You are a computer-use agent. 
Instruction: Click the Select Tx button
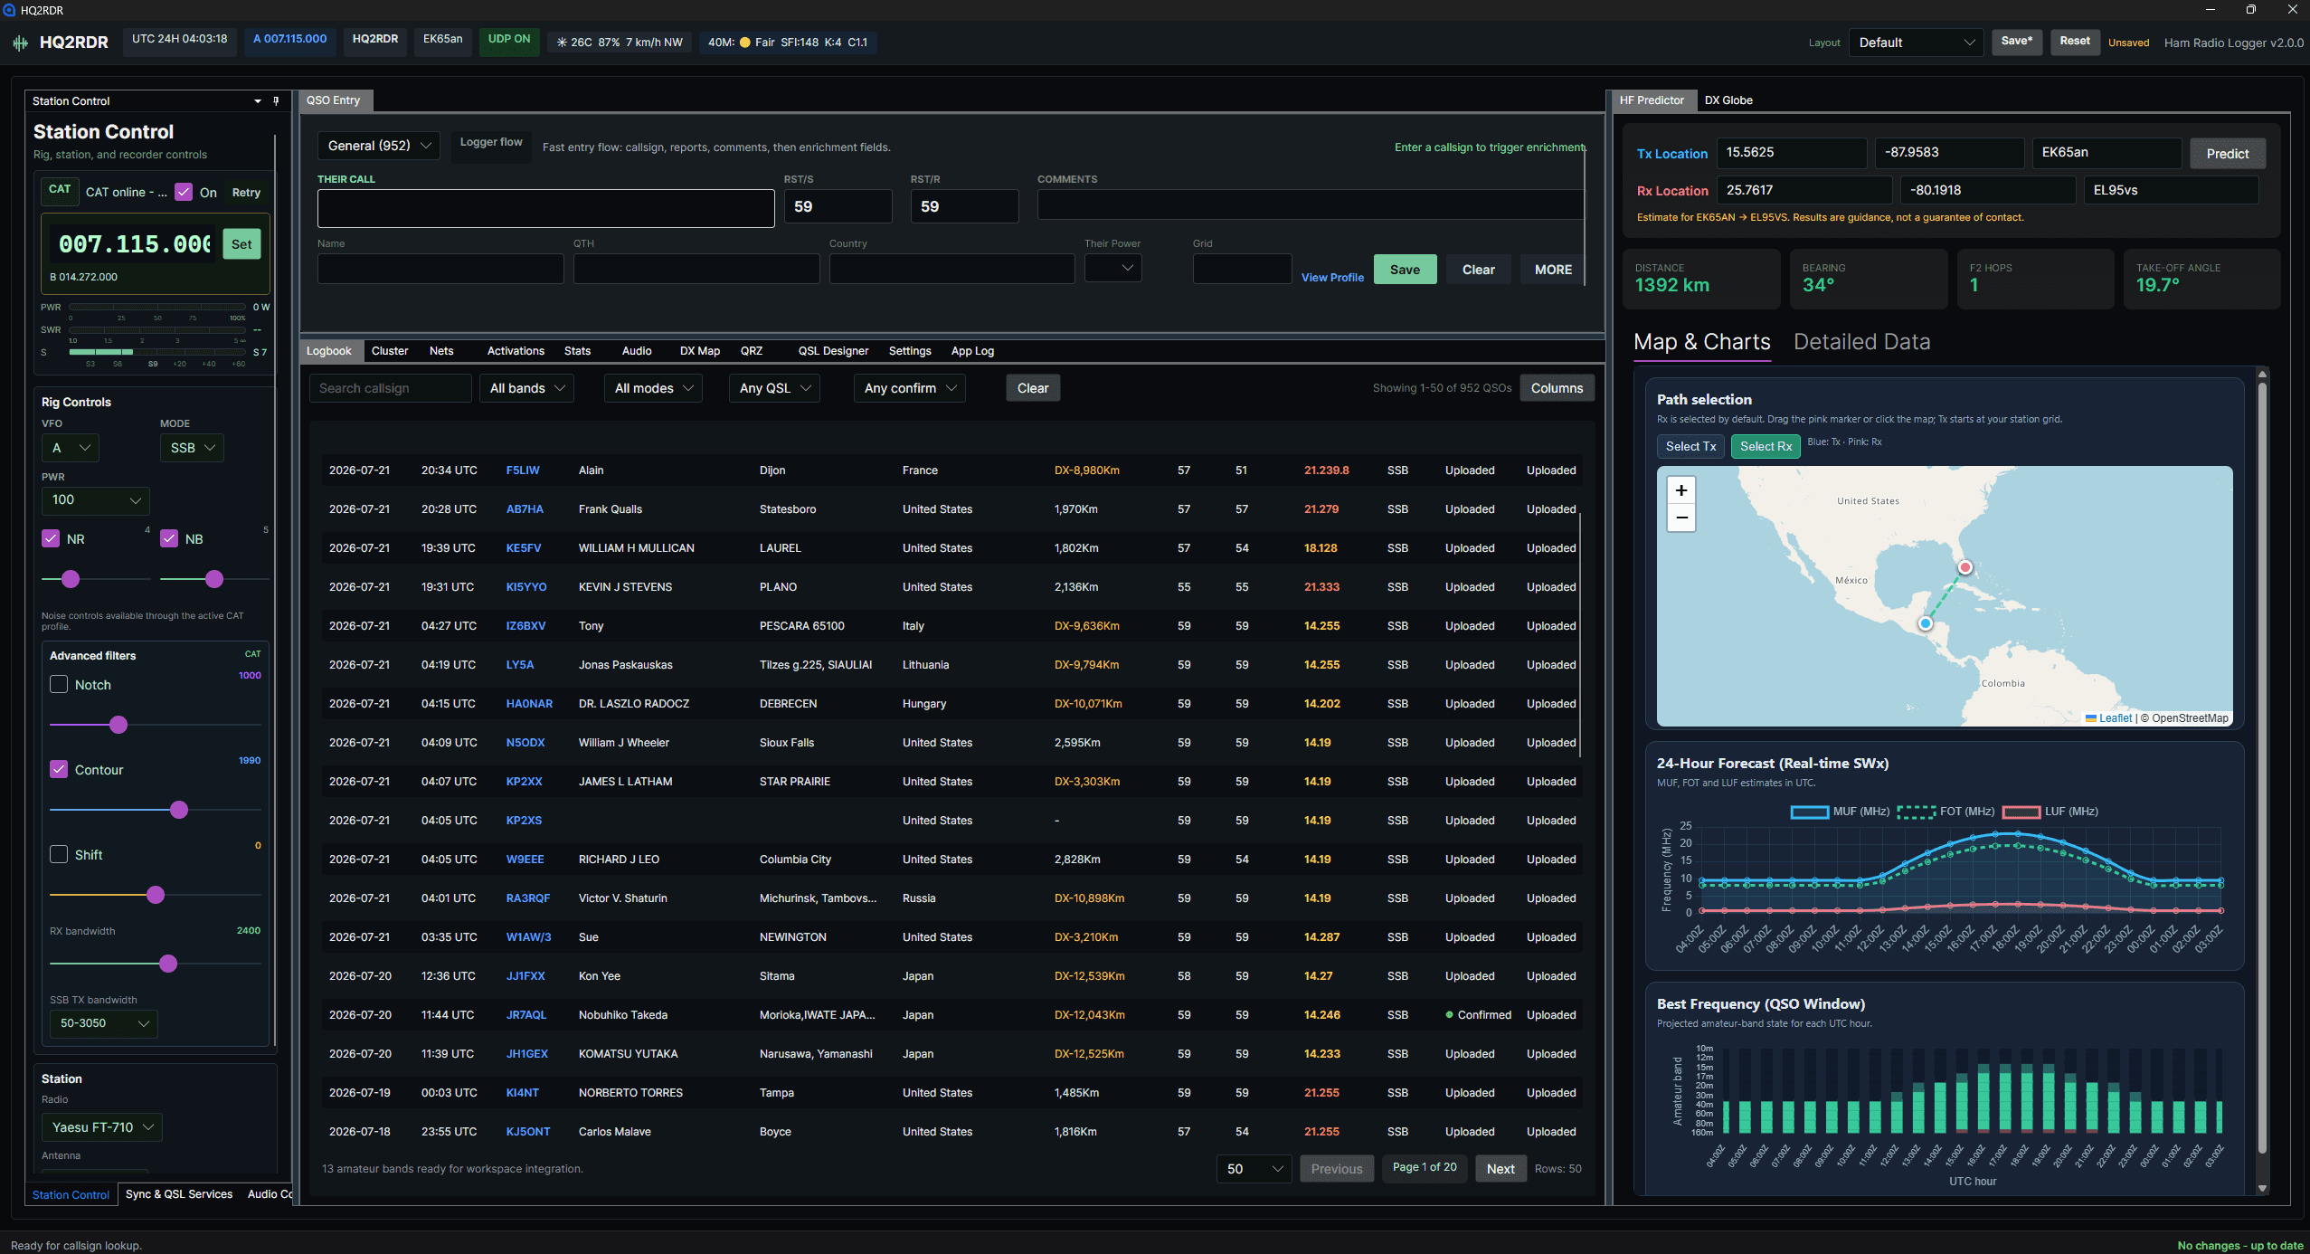1690,446
